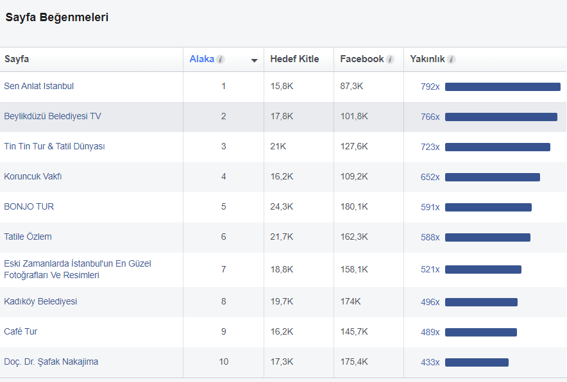Viewport: 567px width, 382px height.
Task: Open the sort direction arrow next to Alaka
Action: pos(255,60)
